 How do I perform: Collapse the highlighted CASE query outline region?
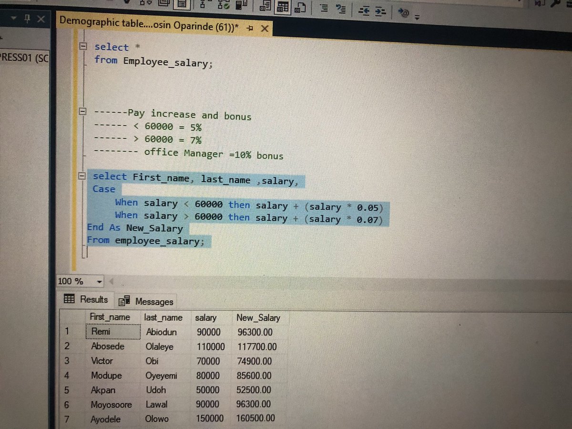coord(83,176)
